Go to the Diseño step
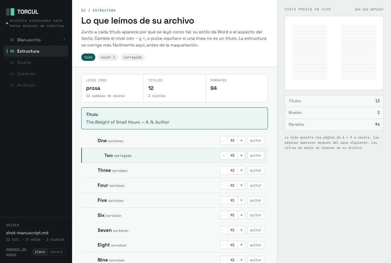 [36, 62]
